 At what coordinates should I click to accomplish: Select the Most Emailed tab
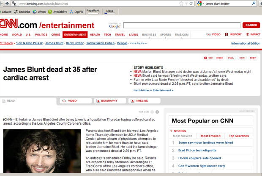tap(210, 136)
